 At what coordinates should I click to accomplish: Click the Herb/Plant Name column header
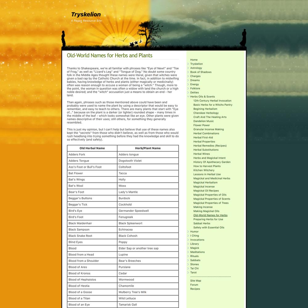click(x=148, y=148)
